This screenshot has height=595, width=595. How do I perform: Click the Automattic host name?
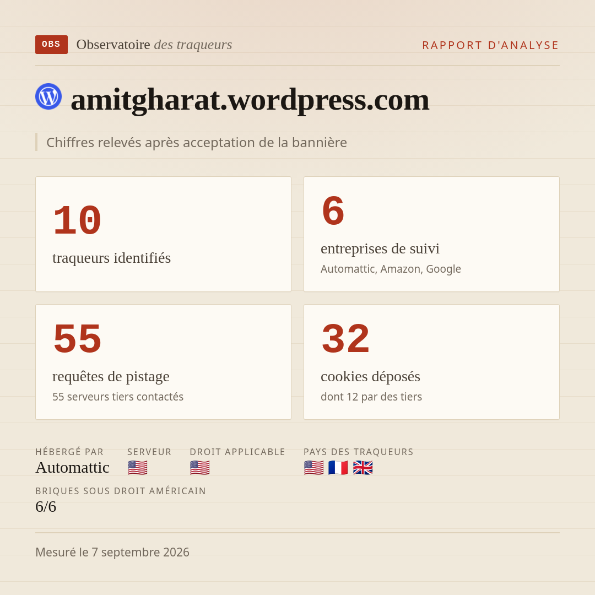pos(73,468)
